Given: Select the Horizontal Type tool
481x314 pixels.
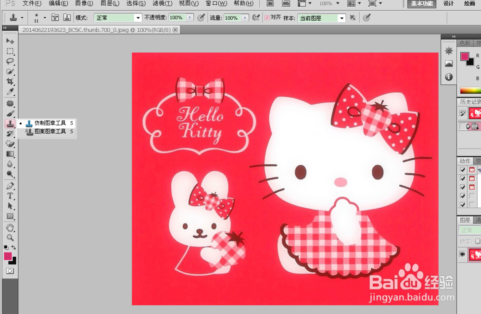Looking at the screenshot, I should click(10, 196).
